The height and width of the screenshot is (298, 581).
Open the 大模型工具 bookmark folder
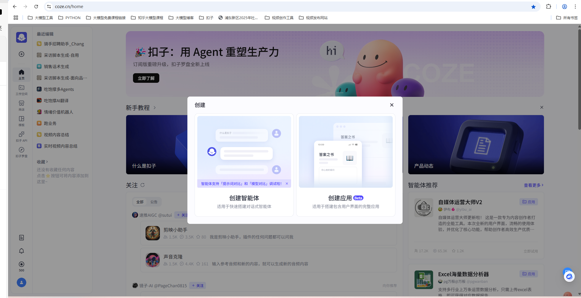pyautogui.click(x=40, y=18)
